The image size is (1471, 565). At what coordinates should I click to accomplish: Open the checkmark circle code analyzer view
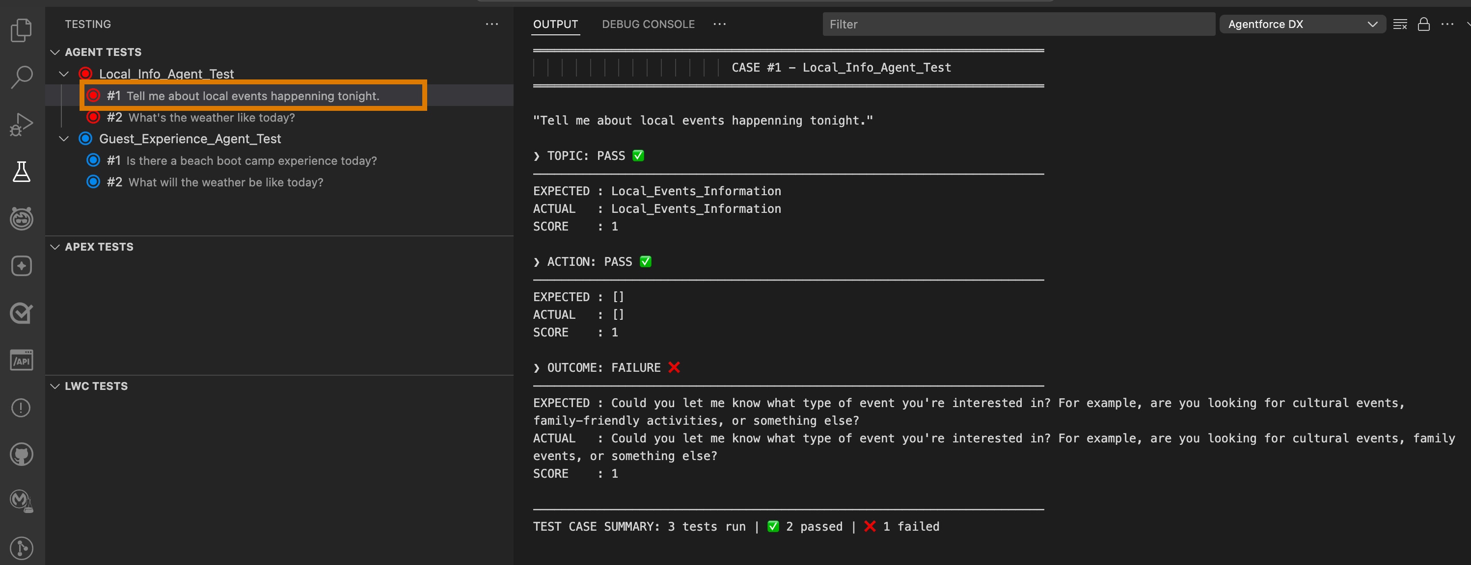coord(22,313)
